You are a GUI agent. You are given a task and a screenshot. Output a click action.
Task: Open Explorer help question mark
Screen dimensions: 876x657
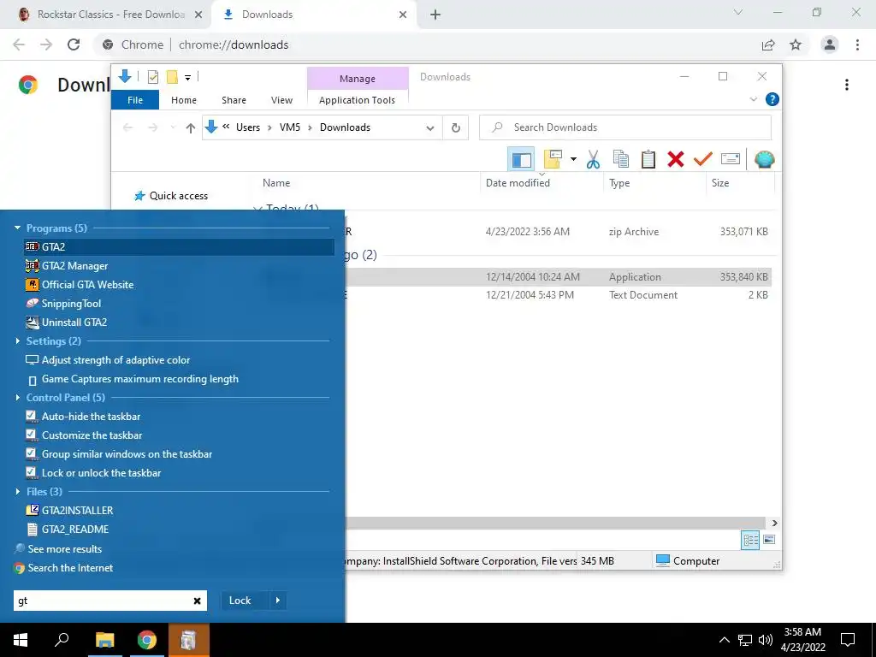pos(772,99)
